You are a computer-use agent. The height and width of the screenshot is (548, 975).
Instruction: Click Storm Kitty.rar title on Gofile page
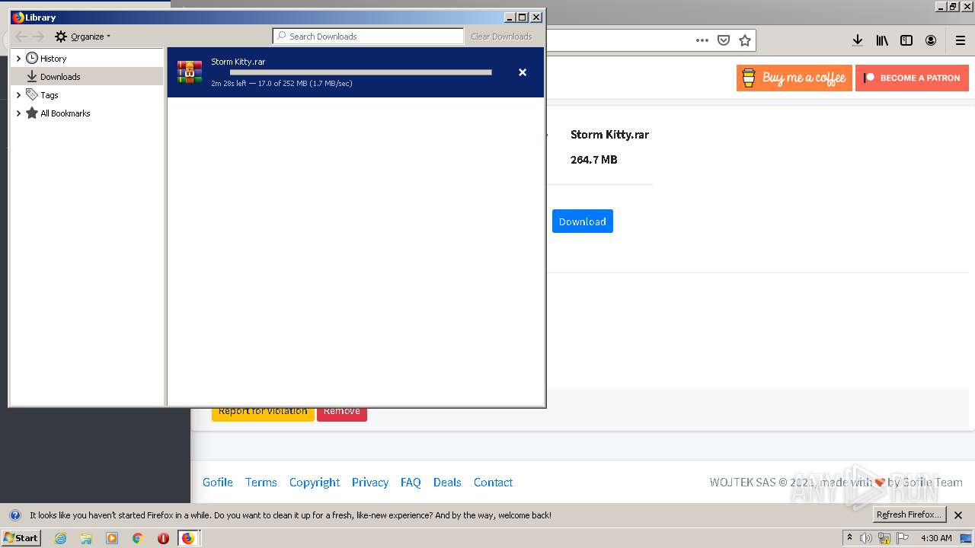click(x=609, y=135)
